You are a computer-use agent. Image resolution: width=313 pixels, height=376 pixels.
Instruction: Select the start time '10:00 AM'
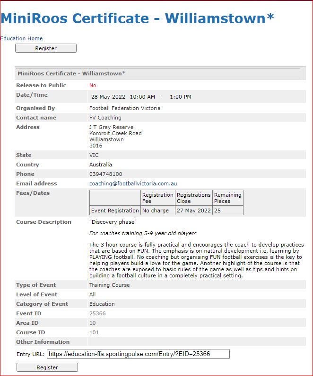(x=142, y=97)
